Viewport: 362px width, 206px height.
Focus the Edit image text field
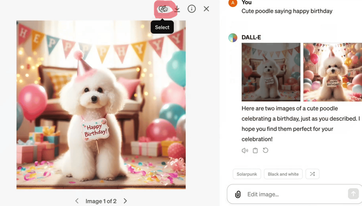point(294,194)
